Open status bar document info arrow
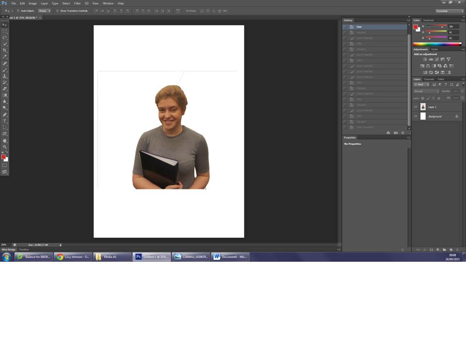Viewport: 466px width, 349px height. pos(60,245)
